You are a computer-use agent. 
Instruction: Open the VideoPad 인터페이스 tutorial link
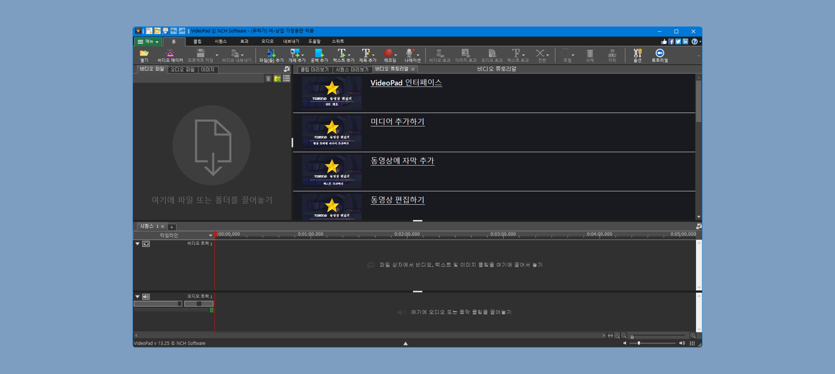tap(406, 83)
